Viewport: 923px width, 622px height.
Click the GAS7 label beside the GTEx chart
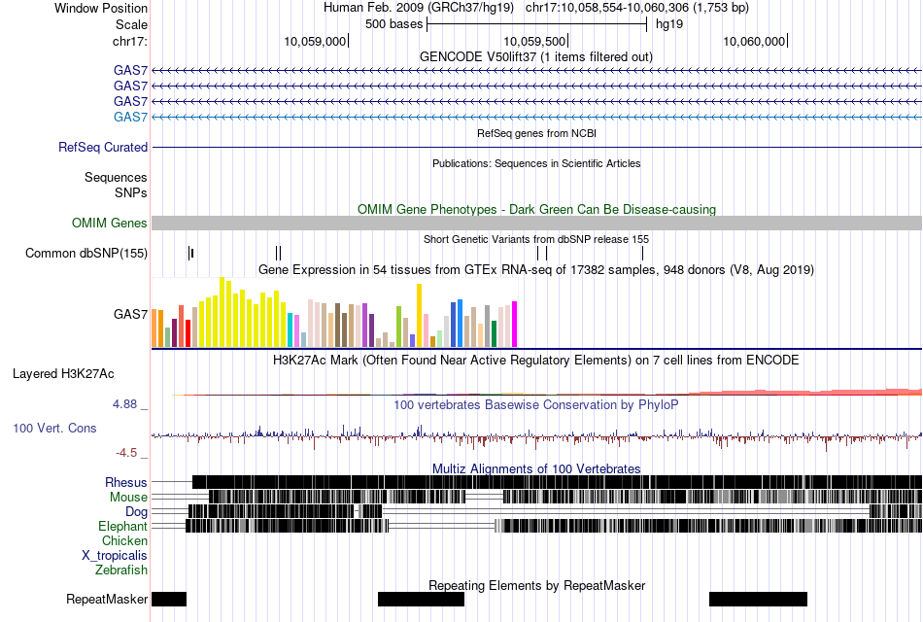pos(131,314)
